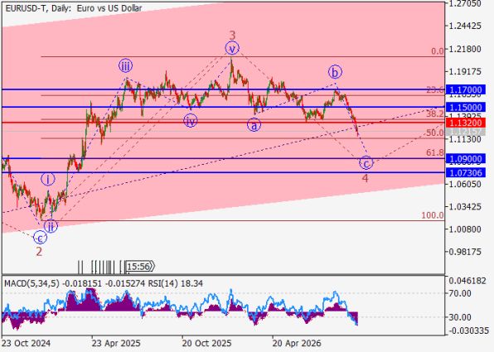The image size is (494, 352).
Task: Select the blue 1.17000 price level label
Action: [466, 90]
